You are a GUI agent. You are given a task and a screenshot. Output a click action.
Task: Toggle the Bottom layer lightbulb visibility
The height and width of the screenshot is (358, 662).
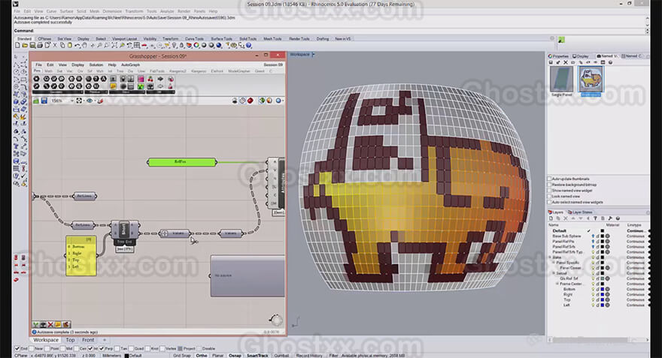coord(594,290)
